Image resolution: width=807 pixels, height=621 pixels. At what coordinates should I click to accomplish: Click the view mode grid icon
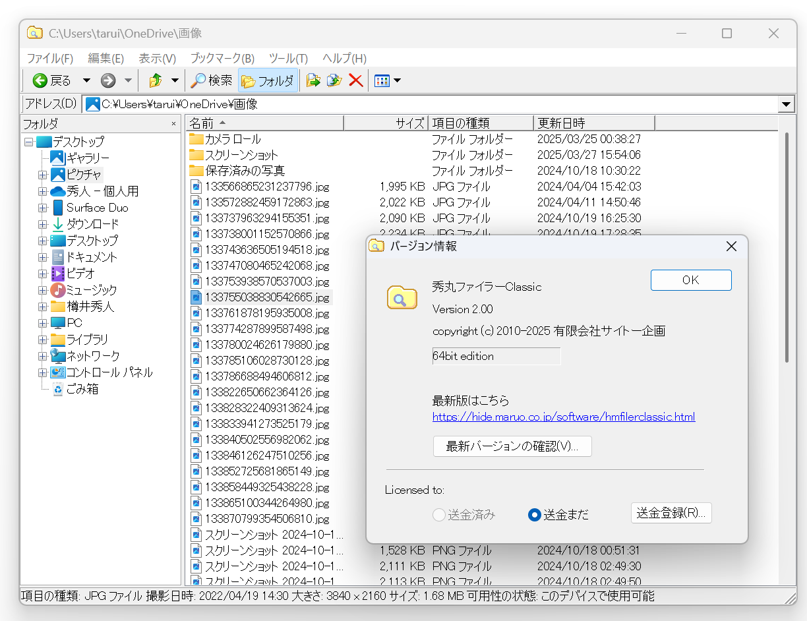tap(382, 80)
